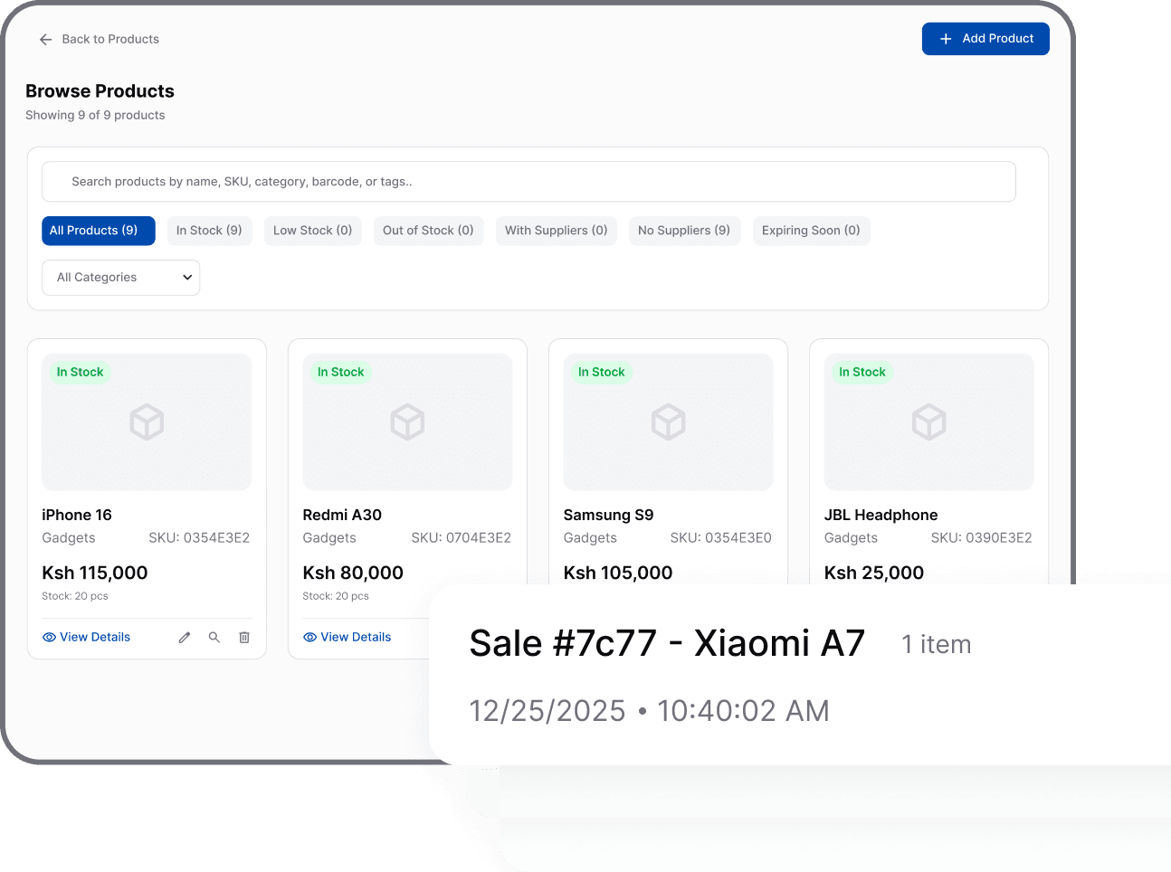
Task: Click the trash delete icon on iPhone 16 card
Action: [x=244, y=637]
